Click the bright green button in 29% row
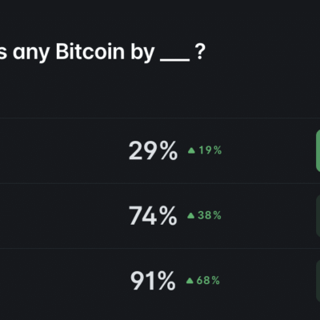This screenshot has height=320, width=320. [318, 150]
